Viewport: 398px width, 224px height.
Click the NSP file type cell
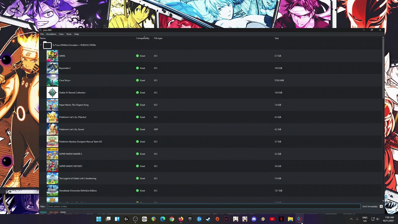coord(156,129)
